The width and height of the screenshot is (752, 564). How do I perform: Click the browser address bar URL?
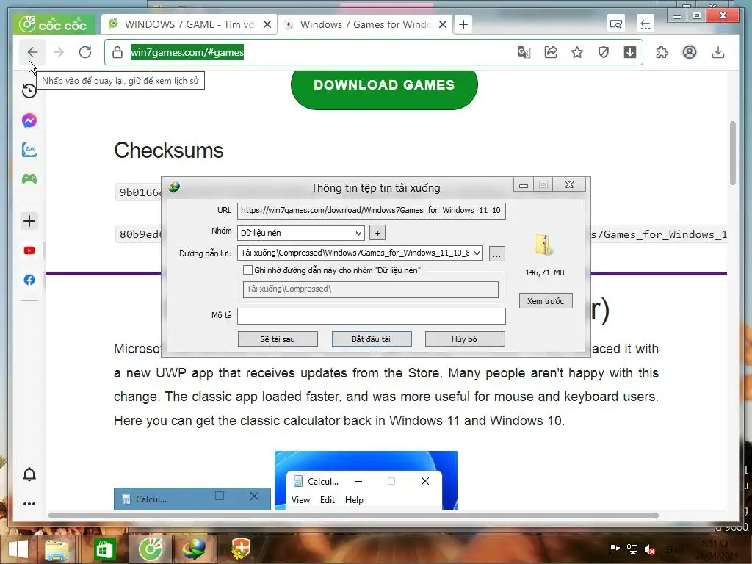click(187, 52)
